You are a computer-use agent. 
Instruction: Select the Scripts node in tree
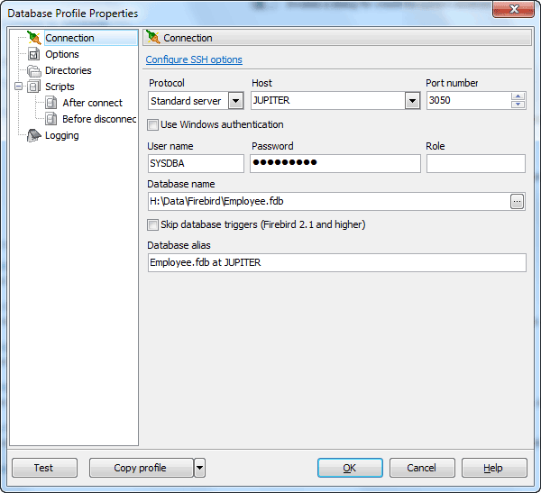(x=60, y=87)
